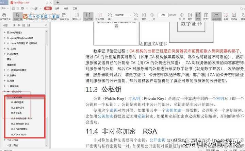Click remove bookmark minus icon
The width and height of the screenshot is (245, 151).
coord(29,25)
